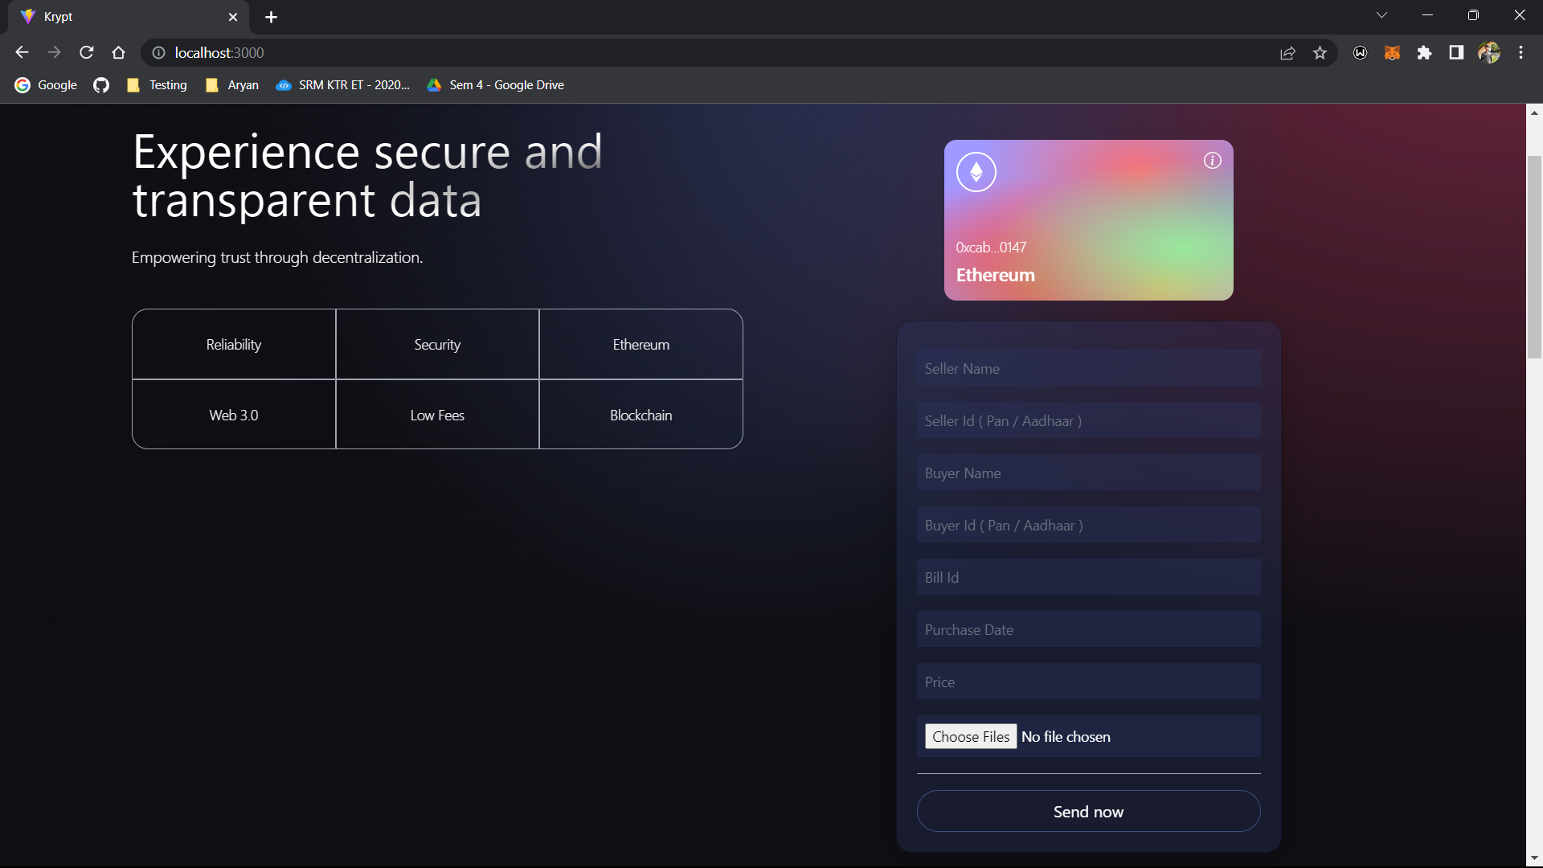Expand the tab search chevron

1381,15
